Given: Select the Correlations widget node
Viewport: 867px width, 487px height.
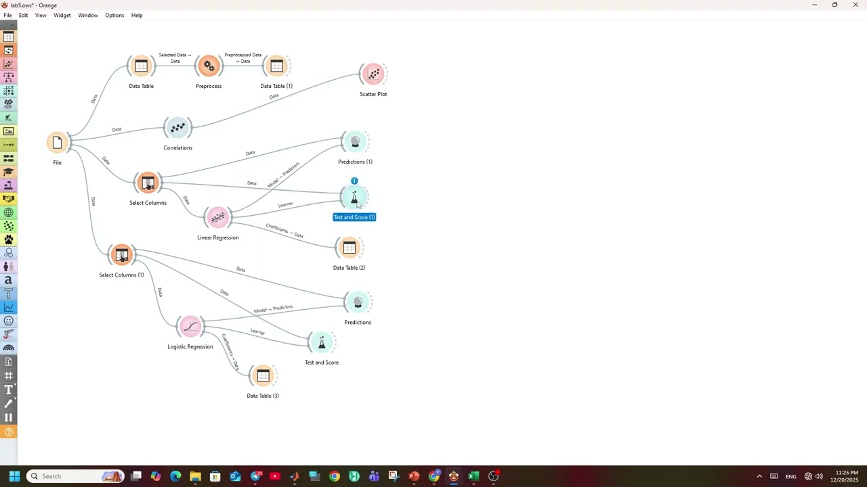Looking at the screenshot, I should (177, 128).
